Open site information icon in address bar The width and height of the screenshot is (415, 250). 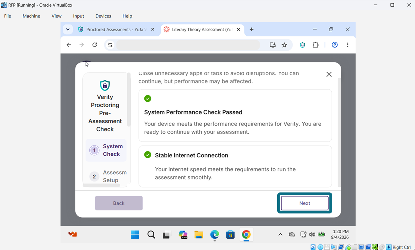tap(110, 45)
